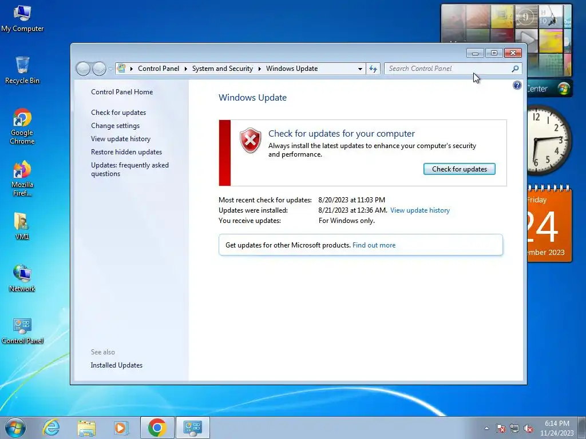The height and width of the screenshot is (439, 586).
Task: Click 'Check for updates for your computer' heading
Action: tap(342, 134)
